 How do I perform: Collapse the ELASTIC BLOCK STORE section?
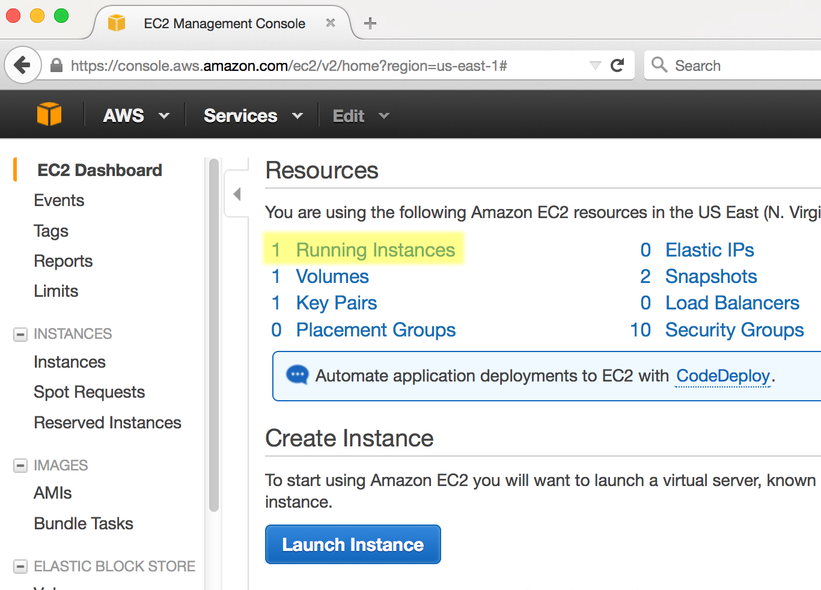[x=20, y=567]
